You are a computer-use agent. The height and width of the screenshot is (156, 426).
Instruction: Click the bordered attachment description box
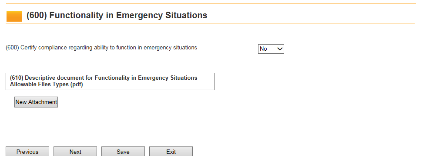coord(110,81)
